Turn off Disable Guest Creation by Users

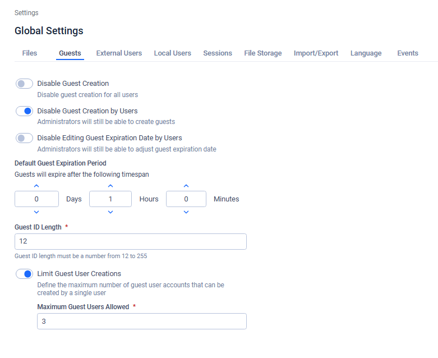pyautogui.click(x=24, y=111)
